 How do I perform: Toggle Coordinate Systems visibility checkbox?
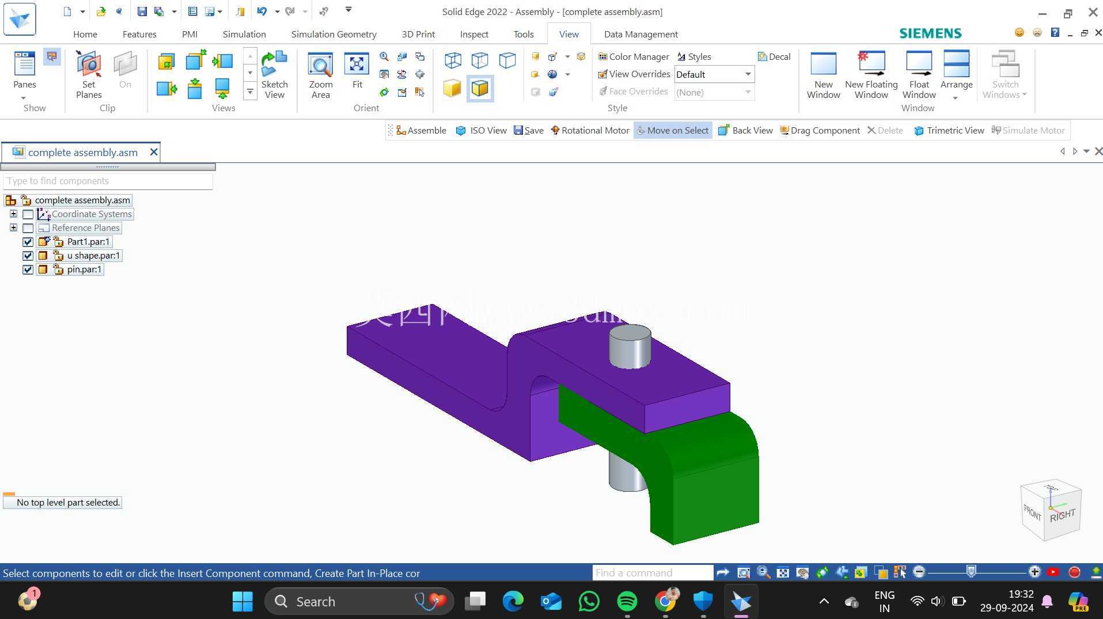28,214
